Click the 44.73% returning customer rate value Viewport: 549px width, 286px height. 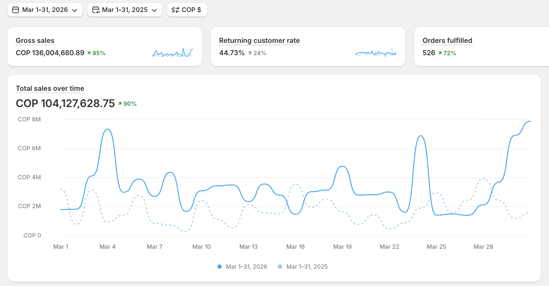(232, 53)
